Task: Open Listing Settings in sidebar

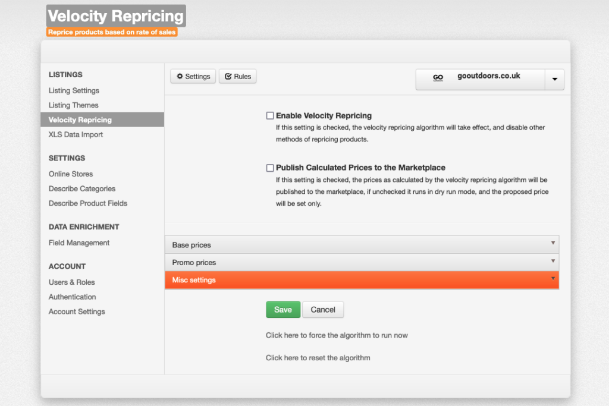Action: coord(74,91)
